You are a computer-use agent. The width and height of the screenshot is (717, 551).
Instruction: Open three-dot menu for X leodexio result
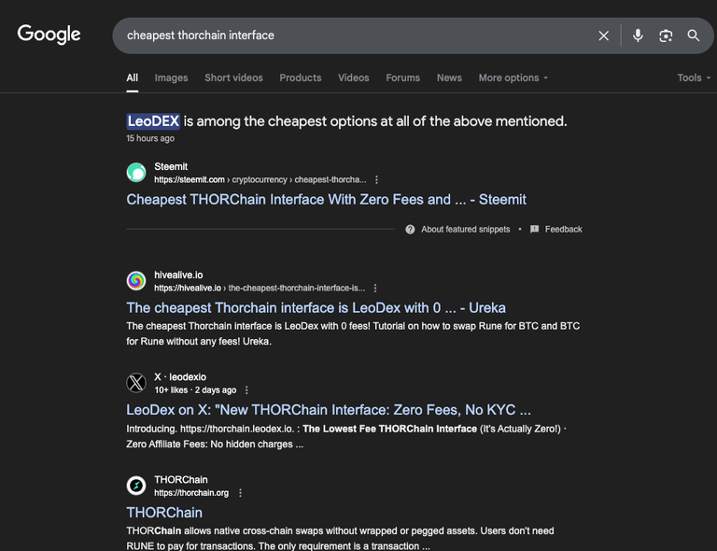point(246,390)
